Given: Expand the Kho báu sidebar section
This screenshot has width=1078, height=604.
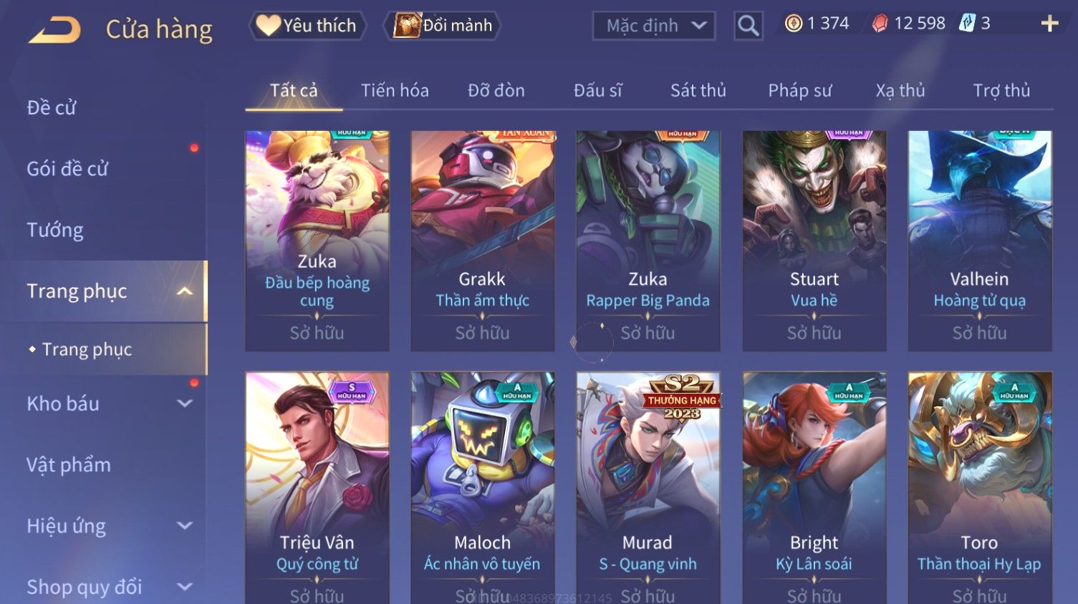Looking at the screenshot, I should click(x=185, y=404).
